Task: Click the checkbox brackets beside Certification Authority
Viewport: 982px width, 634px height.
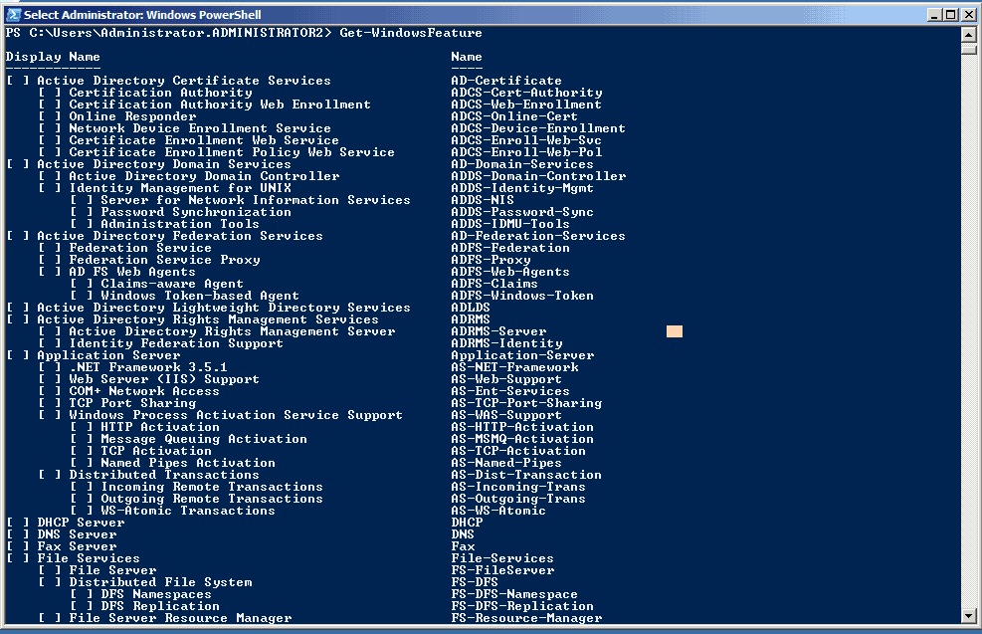Action: (x=50, y=93)
